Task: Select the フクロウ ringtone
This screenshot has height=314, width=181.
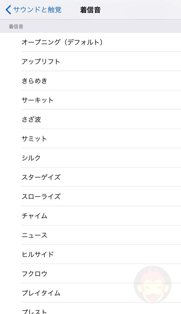Action: point(34,274)
